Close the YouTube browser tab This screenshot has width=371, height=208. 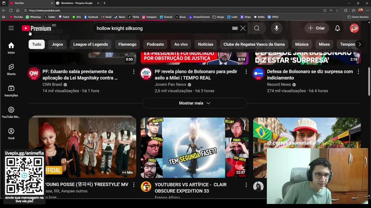52,3
